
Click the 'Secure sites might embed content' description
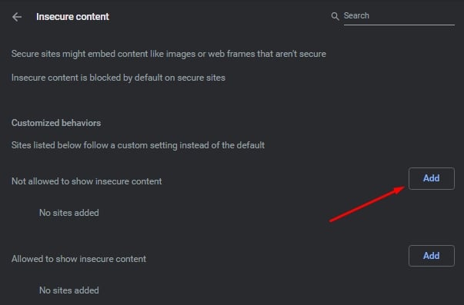tap(169, 54)
